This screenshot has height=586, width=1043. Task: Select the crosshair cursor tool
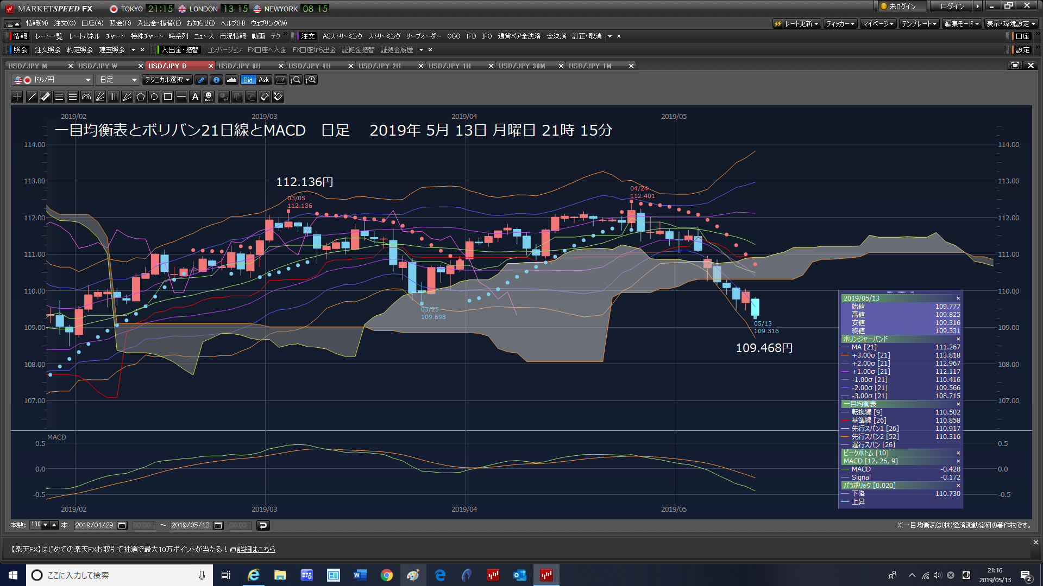(x=17, y=97)
